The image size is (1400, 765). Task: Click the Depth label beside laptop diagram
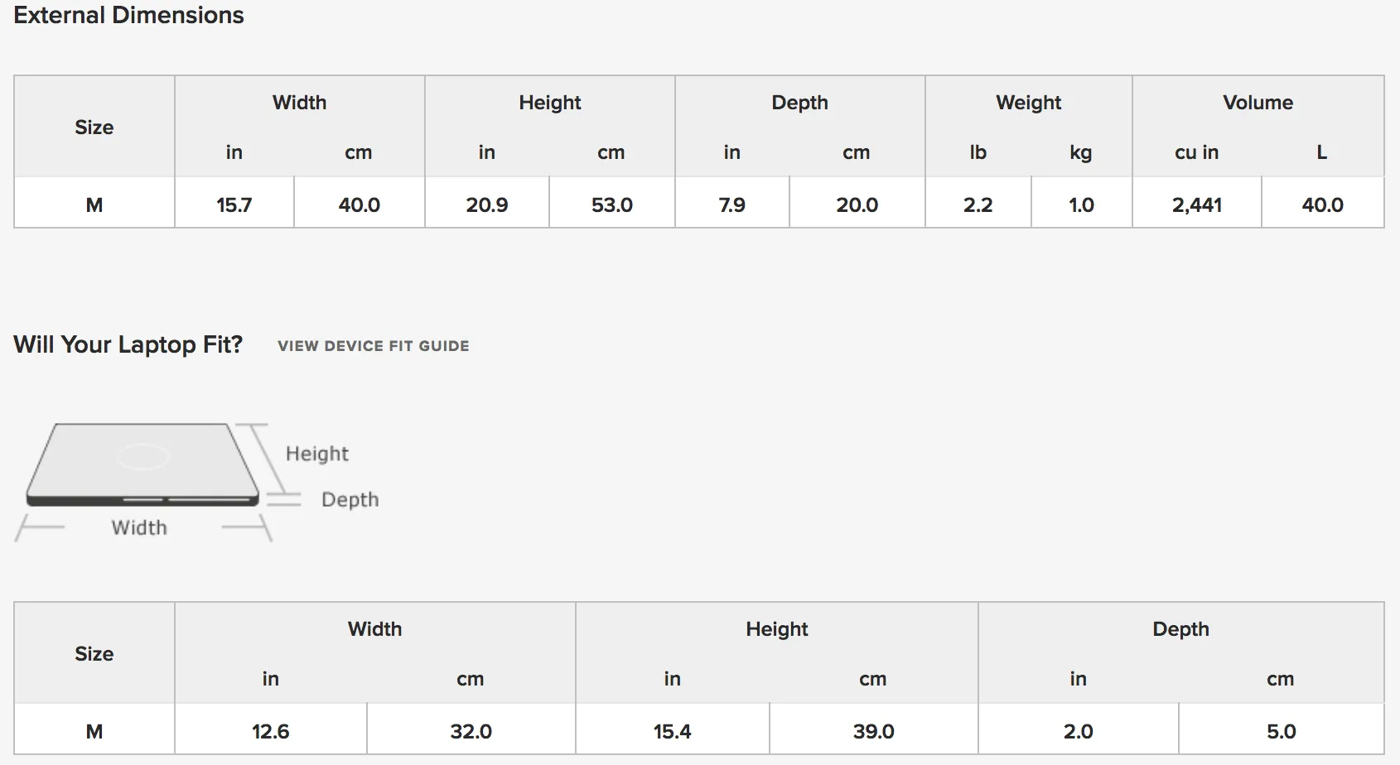350,500
